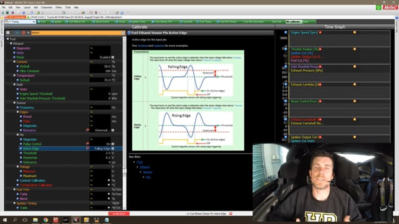Open the Online menu
Image resolution: width=399 pixels, height=224 pixels.
(59, 7)
